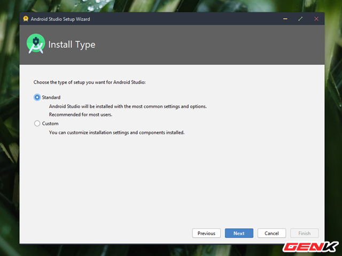Click the small app icon in title bar

tap(25, 19)
